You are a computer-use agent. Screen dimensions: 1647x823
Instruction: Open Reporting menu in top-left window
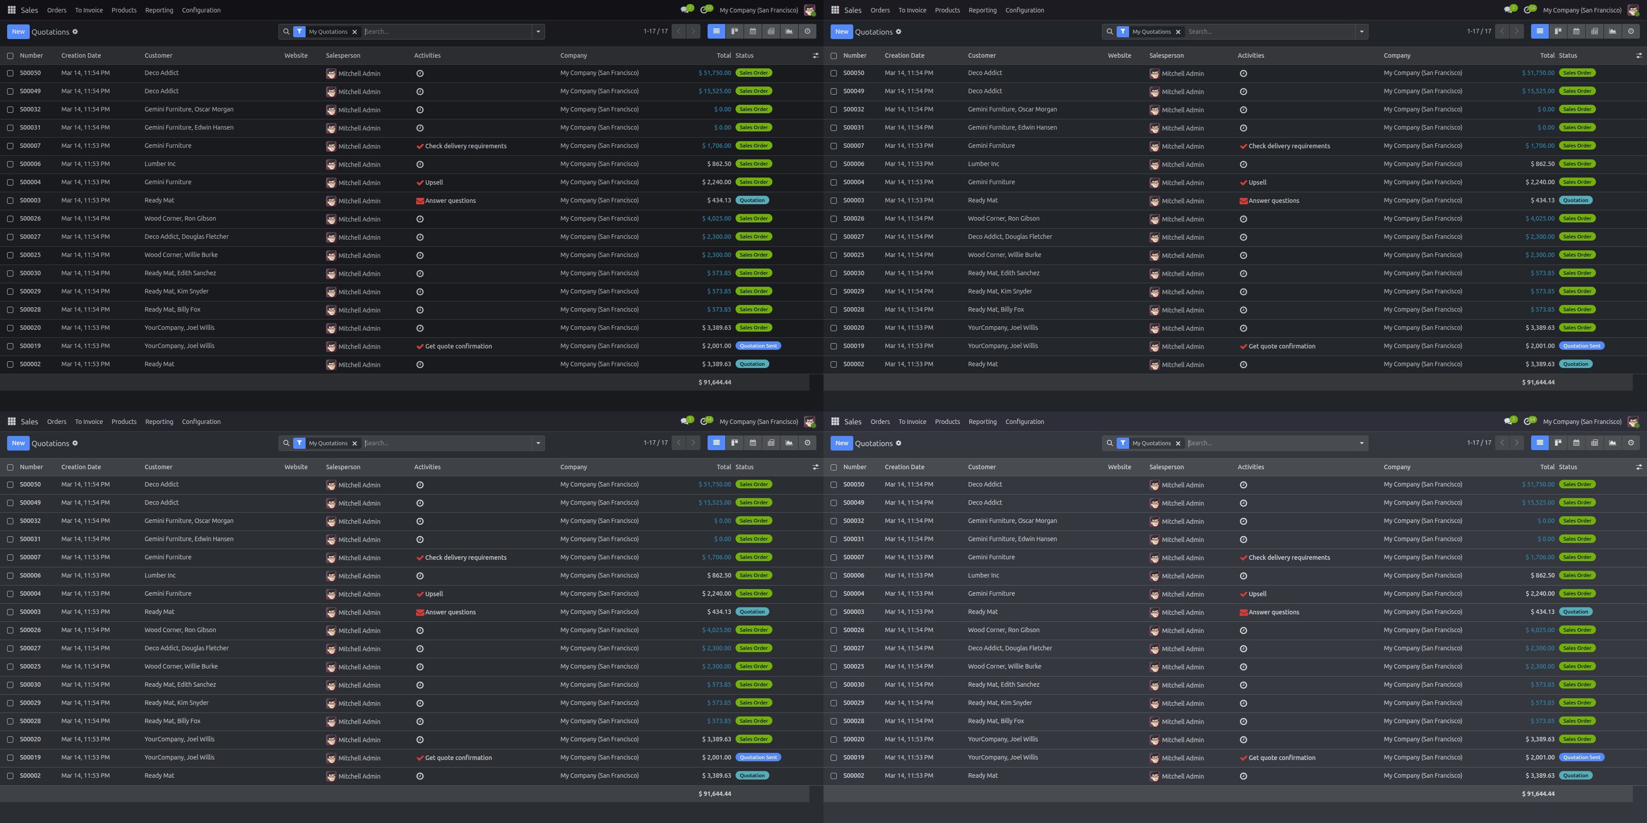click(x=159, y=10)
